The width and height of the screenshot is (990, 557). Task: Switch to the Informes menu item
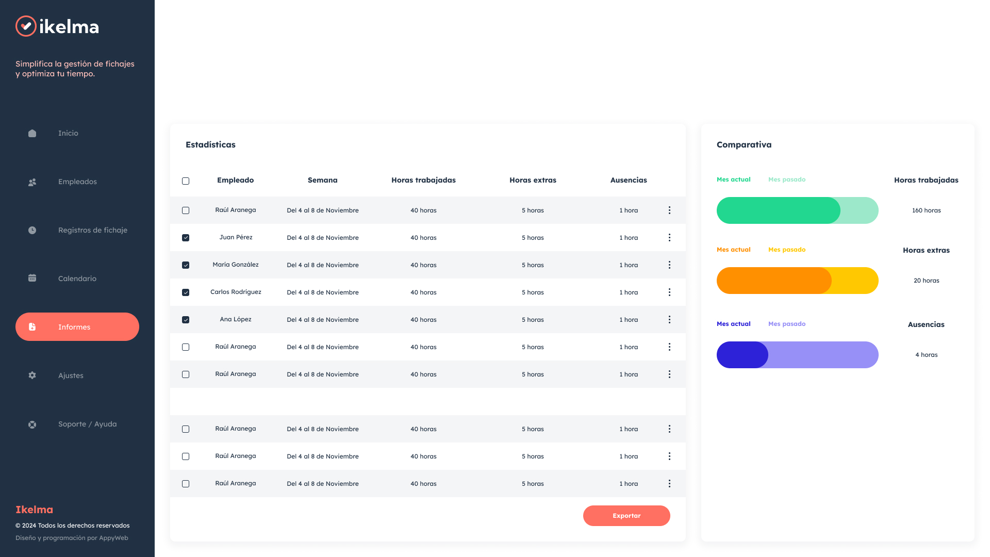(x=74, y=326)
